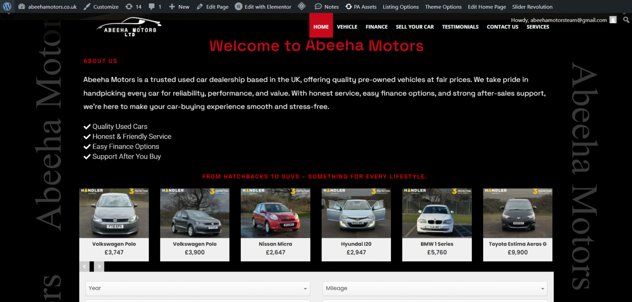632x302 pixels.
Task: Open the 14 pending updates icon
Action: 133,7
